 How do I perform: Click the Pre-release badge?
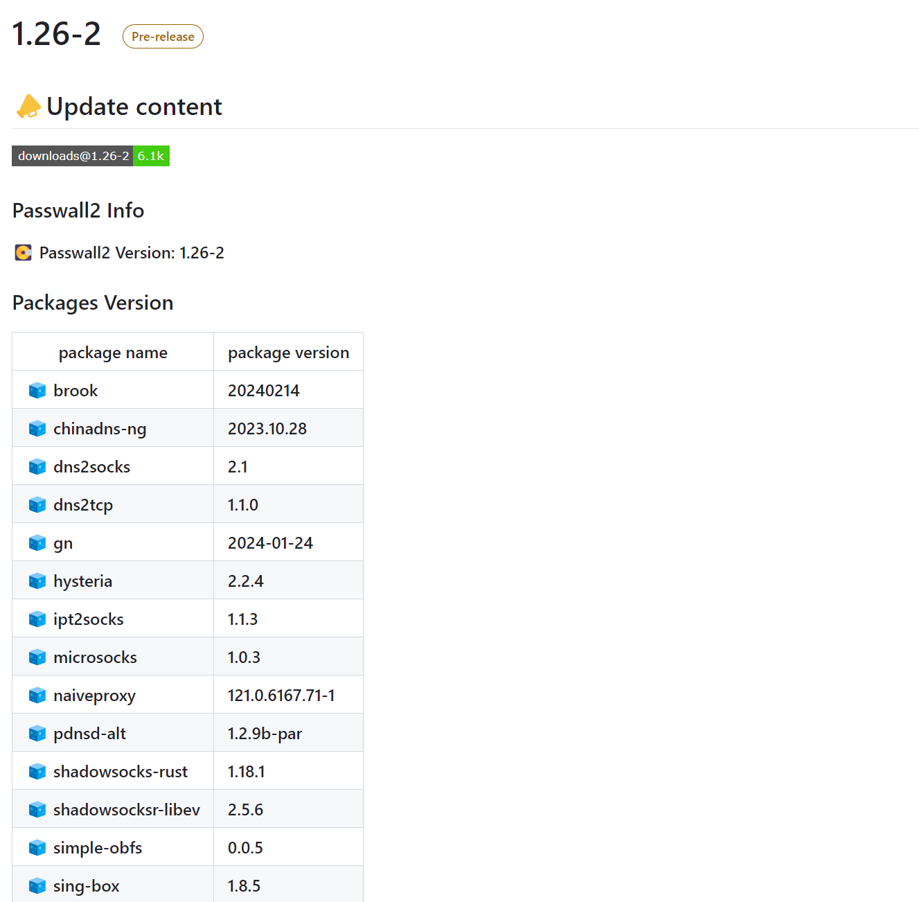[163, 37]
